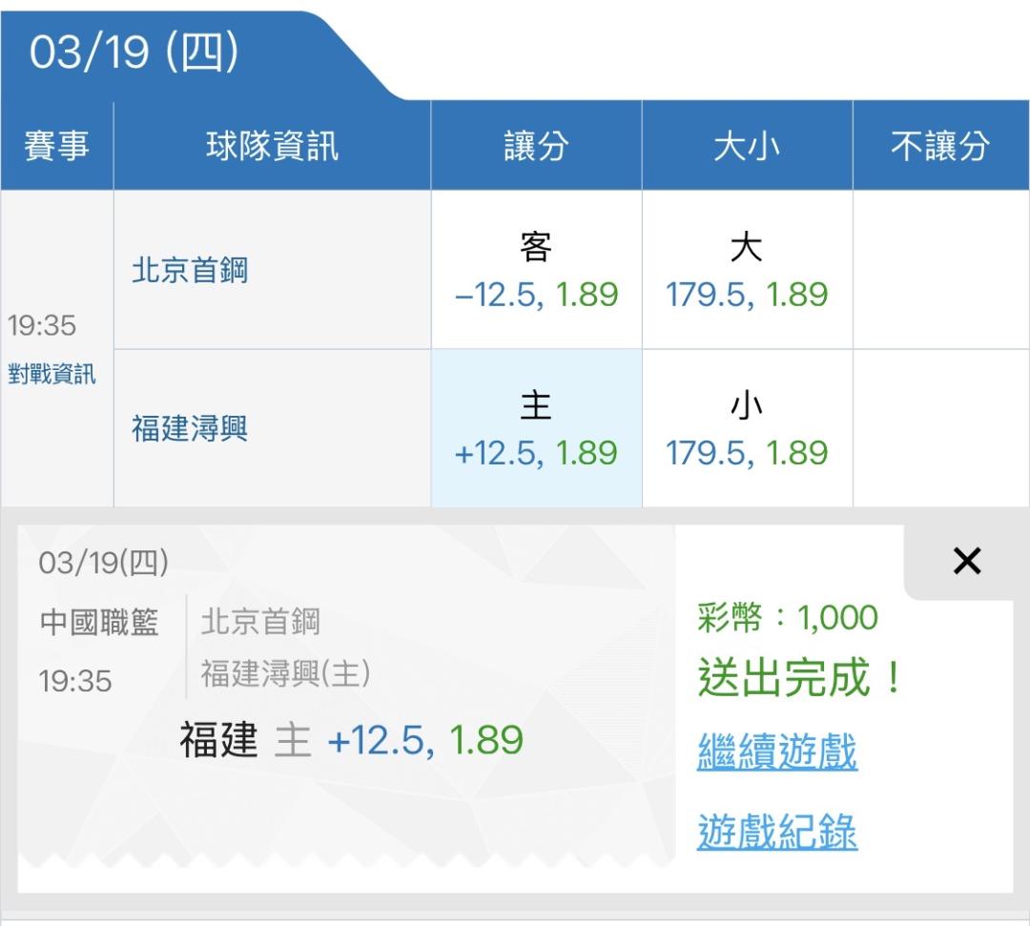
Task: Click the 送出完成! confirmation message
Action: click(799, 679)
